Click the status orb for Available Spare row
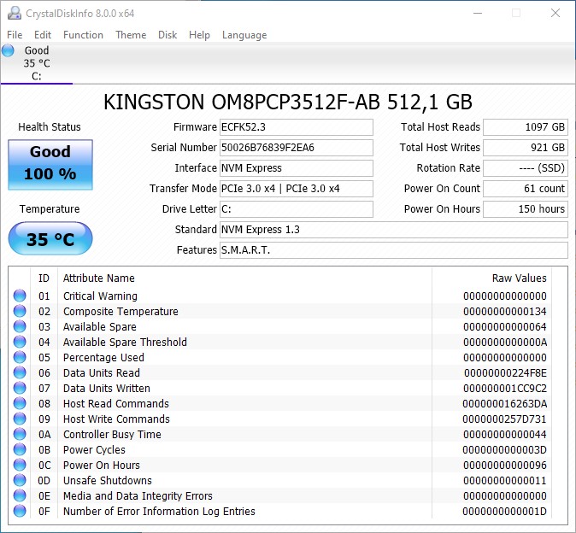Viewport: 576px width, 533px height. click(20, 326)
